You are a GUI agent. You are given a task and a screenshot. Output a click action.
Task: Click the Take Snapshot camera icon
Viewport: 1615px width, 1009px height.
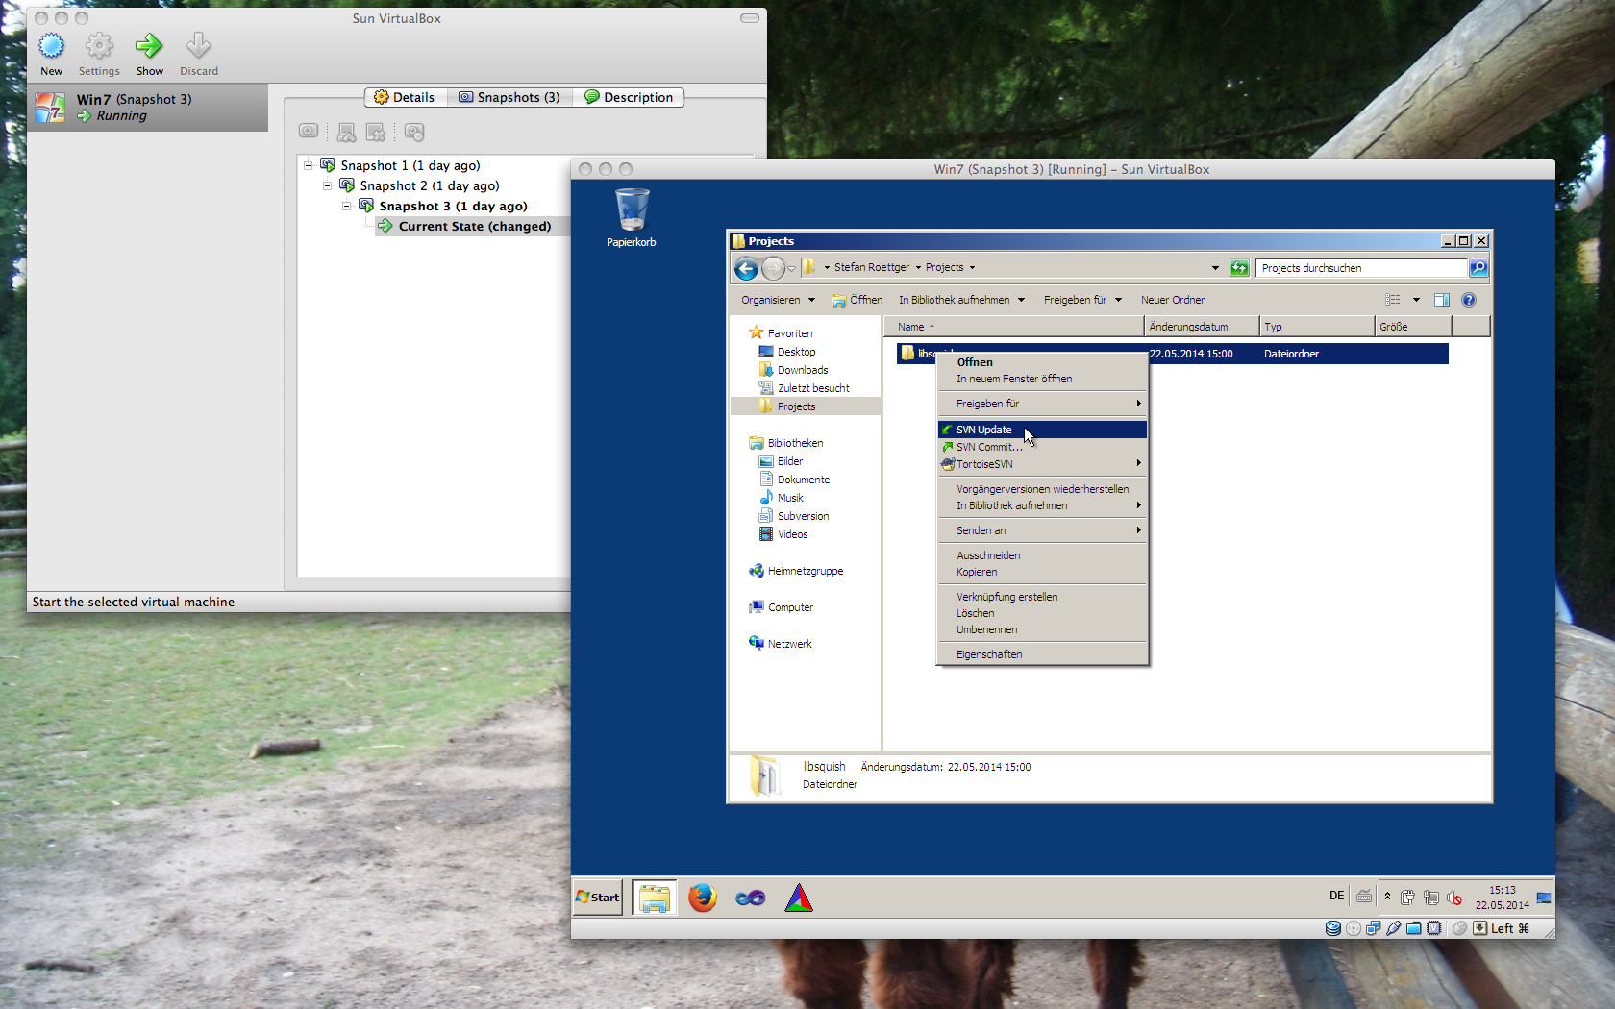309,132
